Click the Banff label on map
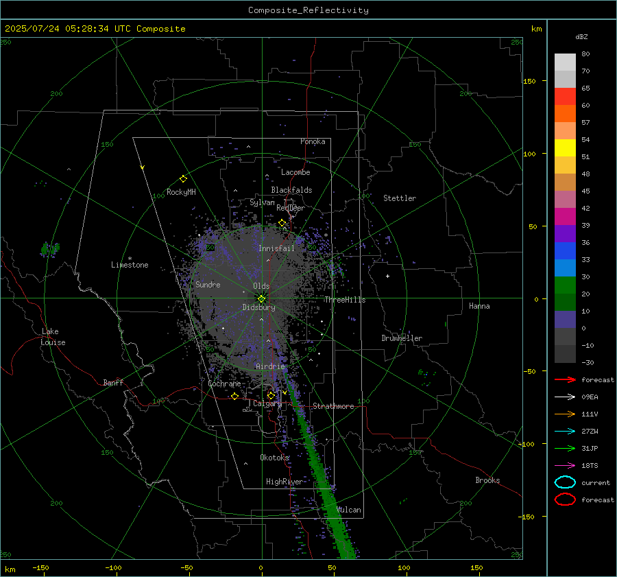Image resolution: width=617 pixels, height=577 pixels. click(113, 382)
